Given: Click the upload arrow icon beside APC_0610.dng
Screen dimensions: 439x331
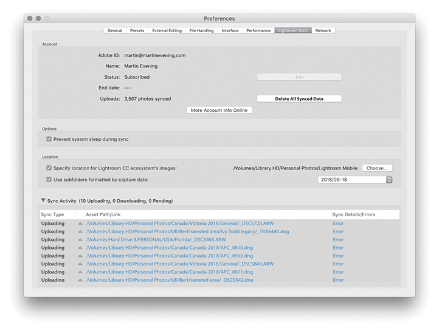Looking at the screenshot, I should 80,248.
